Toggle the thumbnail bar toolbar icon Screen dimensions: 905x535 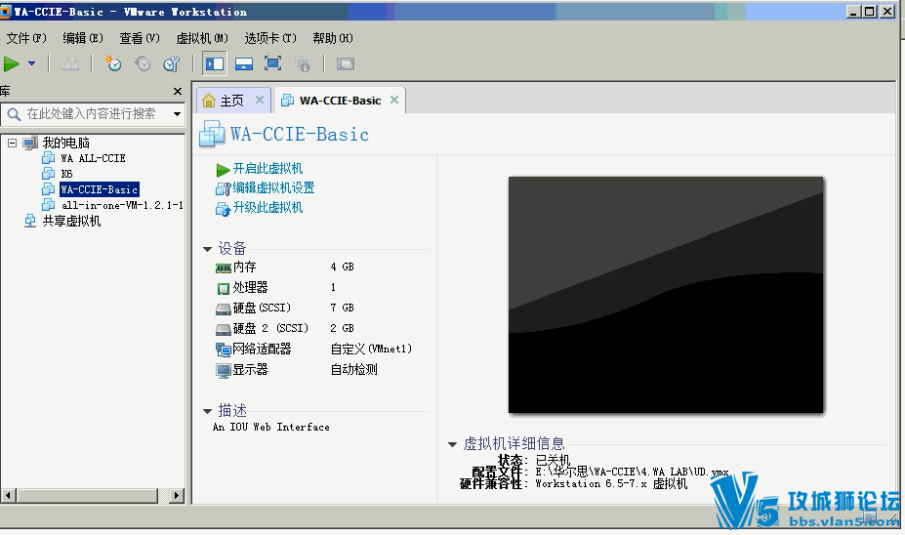coord(243,63)
